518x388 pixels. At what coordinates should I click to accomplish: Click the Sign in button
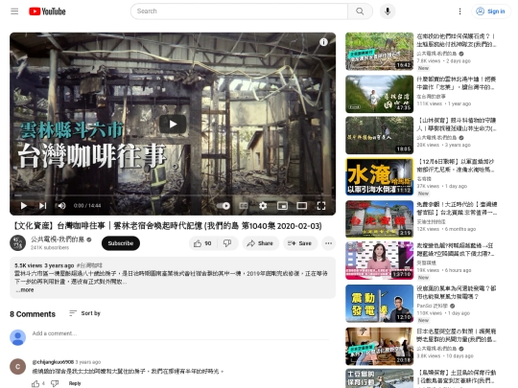490,11
